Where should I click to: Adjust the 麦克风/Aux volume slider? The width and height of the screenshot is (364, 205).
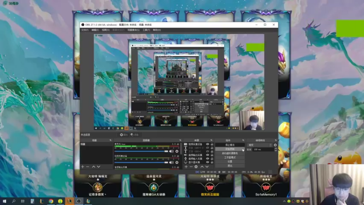point(141,151)
